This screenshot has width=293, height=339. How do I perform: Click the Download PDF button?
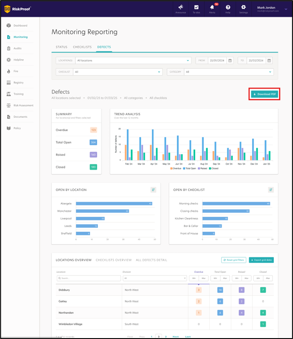pos(265,94)
